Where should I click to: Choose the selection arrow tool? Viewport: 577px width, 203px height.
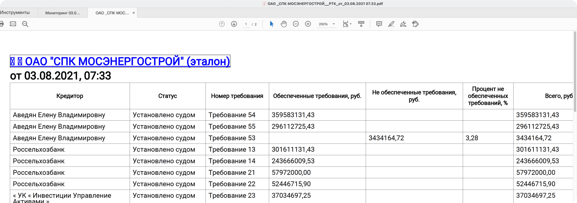click(x=272, y=24)
